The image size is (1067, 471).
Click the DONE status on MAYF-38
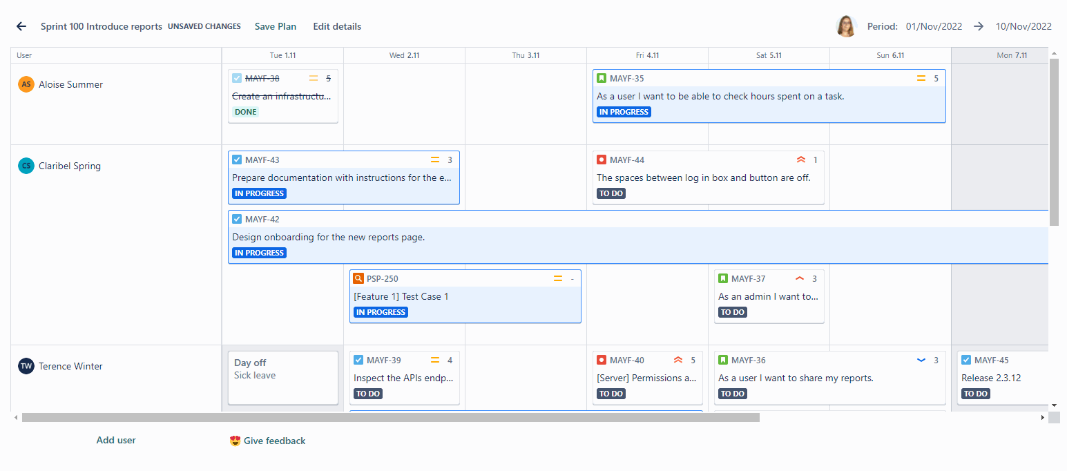246,112
